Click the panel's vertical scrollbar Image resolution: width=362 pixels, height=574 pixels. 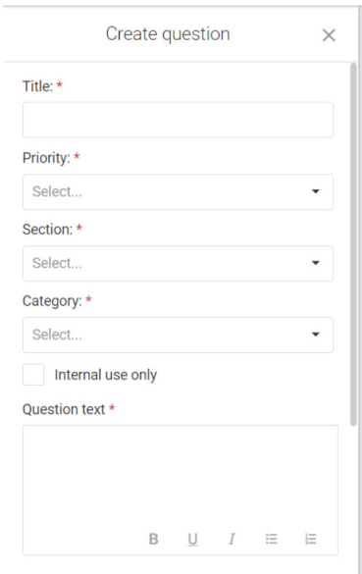(x=353, y=244)
